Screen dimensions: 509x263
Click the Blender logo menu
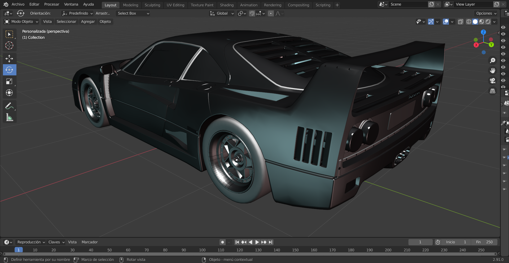point(6,4)
